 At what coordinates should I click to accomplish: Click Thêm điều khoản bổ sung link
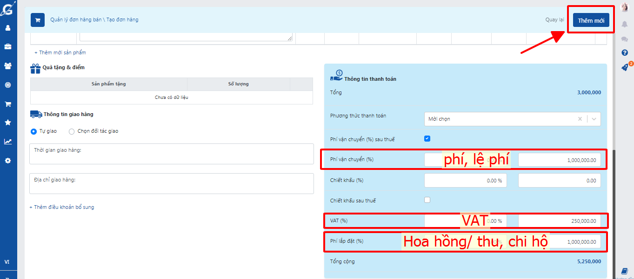[x=61, y=207]
